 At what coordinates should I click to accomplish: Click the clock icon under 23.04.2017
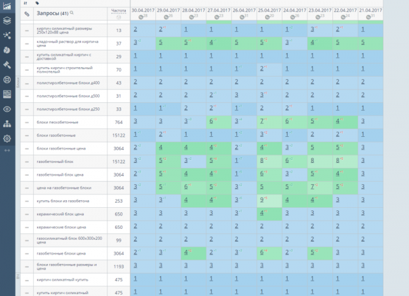click(318, 17)
